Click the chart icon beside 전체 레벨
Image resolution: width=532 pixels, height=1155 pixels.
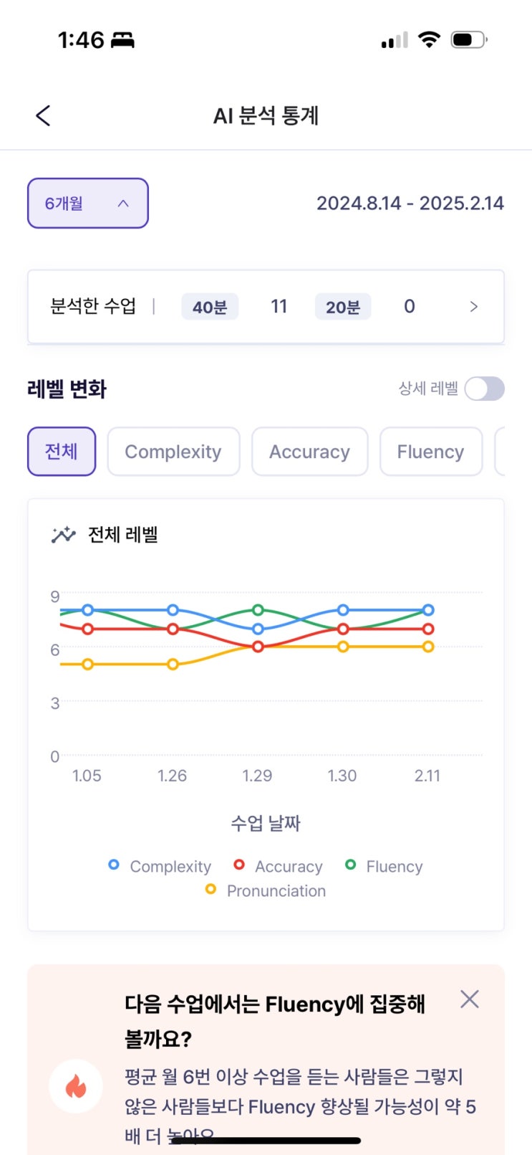coord(63,535)
